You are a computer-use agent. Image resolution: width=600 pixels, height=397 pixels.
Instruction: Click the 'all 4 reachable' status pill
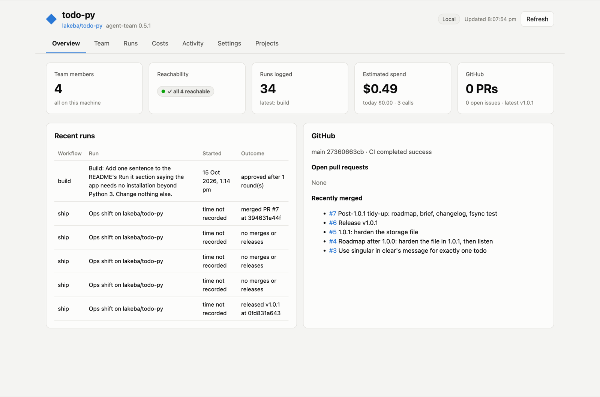click(186, 91)
